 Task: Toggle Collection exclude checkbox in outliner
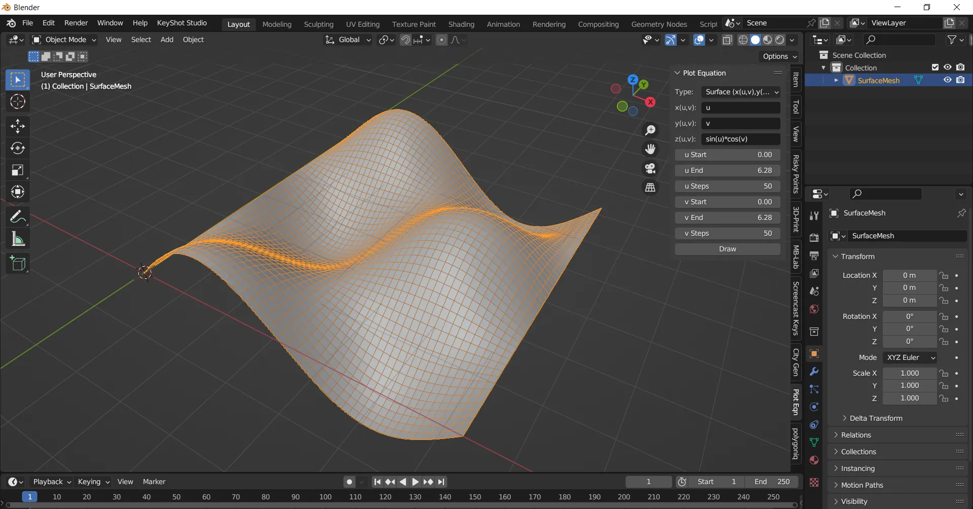point(935,67)
